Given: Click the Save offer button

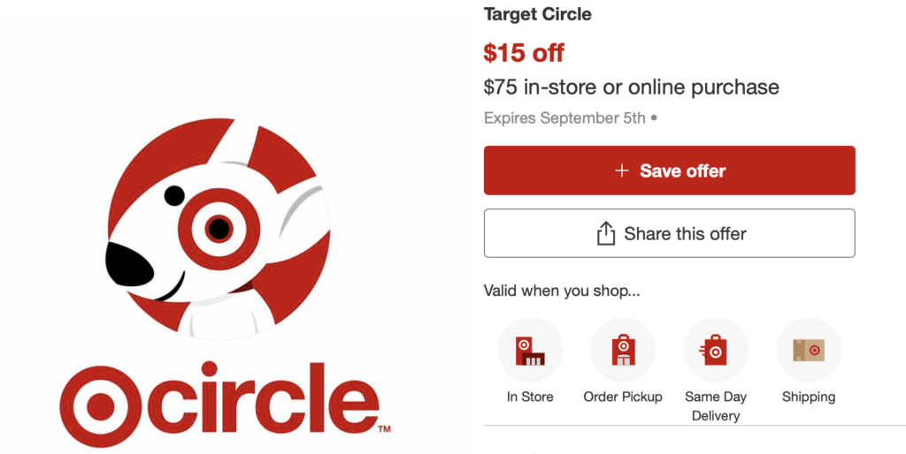Looking at the screenshot, I should (x=669, y=170).
